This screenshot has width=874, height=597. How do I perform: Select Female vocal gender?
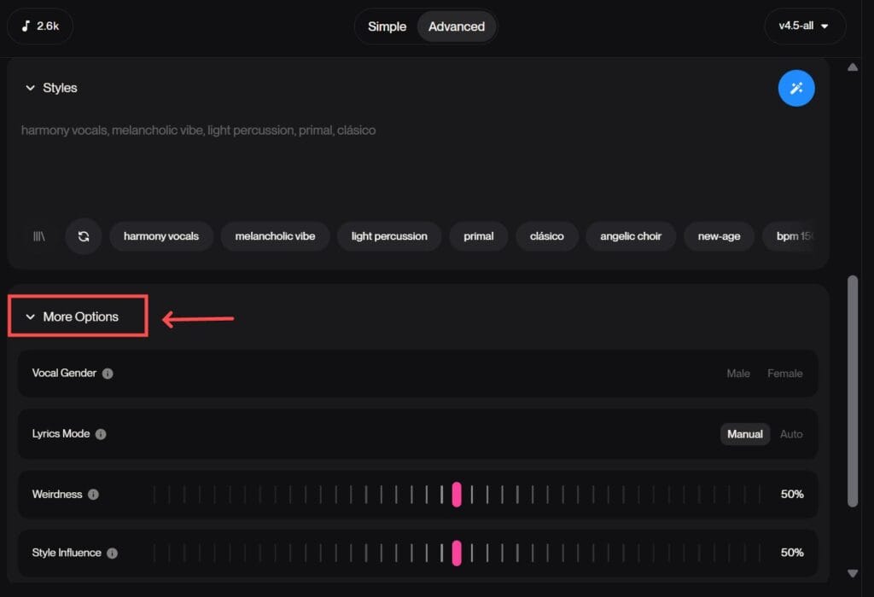(784, 374)
